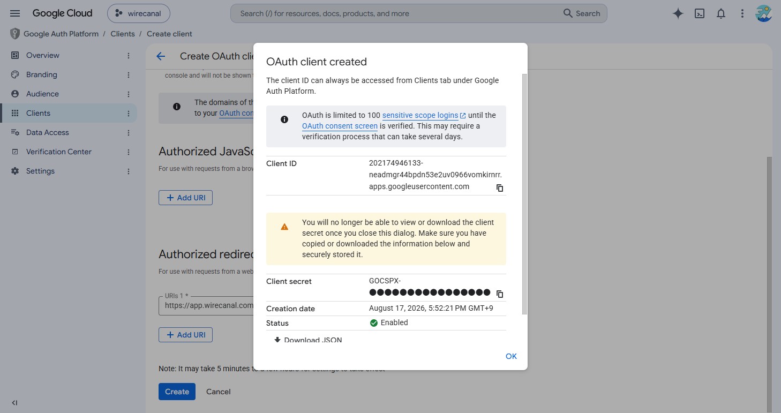This screenshot has width=781, height=413.
Task: Click the Data Access icon
Action: click(15, 132)
